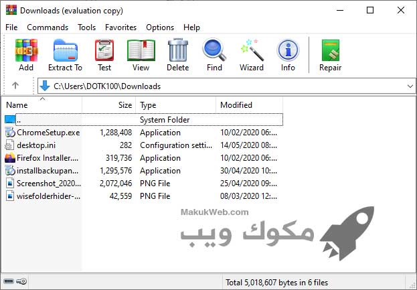Click the View book toolbar icon
The height and width of the screenshot is (290, 417).
pyautogui.click(x=141, y=50)
